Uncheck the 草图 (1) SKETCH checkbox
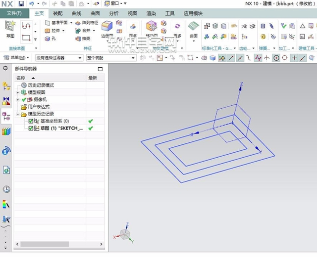317x257 pixels. [31, 128]
